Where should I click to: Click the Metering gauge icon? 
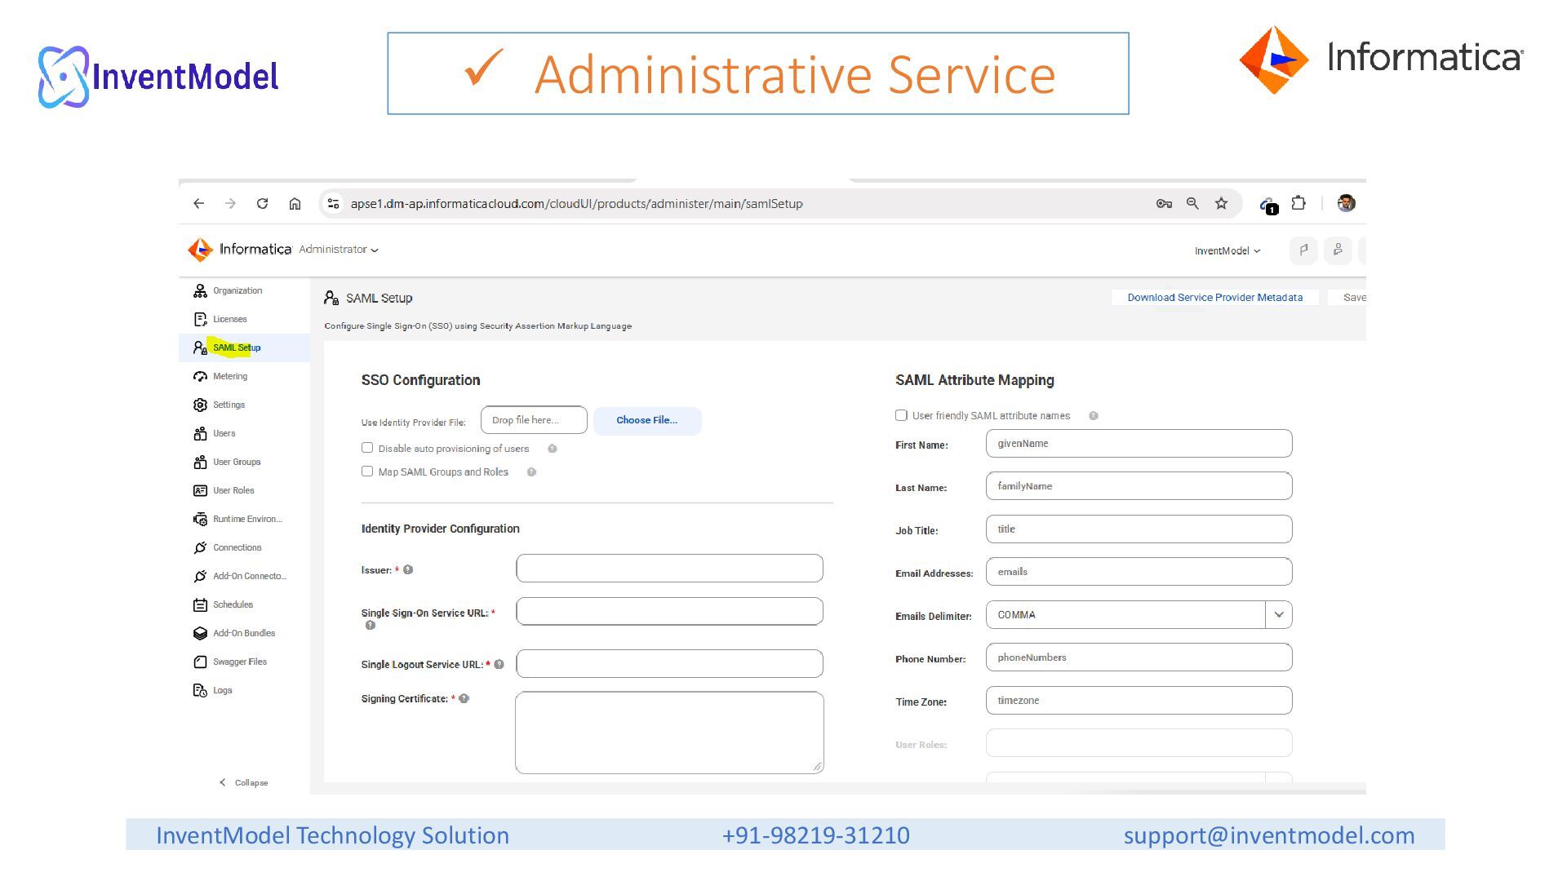click(200, 377)
